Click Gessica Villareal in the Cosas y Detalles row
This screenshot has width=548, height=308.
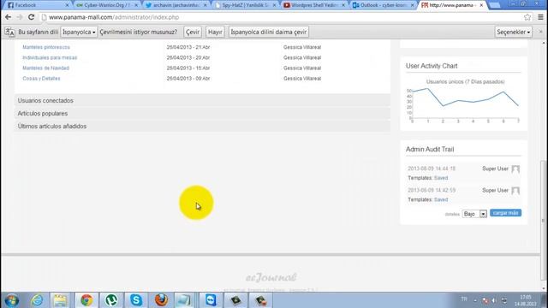pos(302,79)
